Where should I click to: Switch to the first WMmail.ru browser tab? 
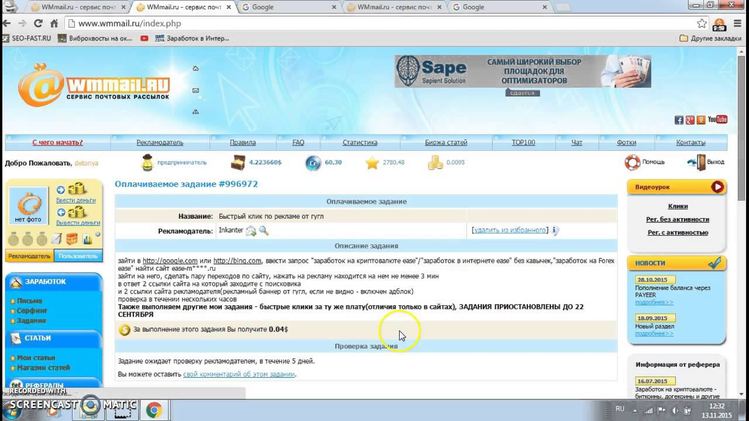pos(77,7)
